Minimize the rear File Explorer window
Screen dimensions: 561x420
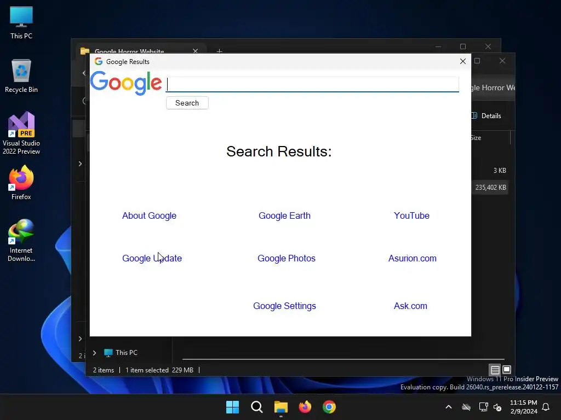click(x=438, y=46)
